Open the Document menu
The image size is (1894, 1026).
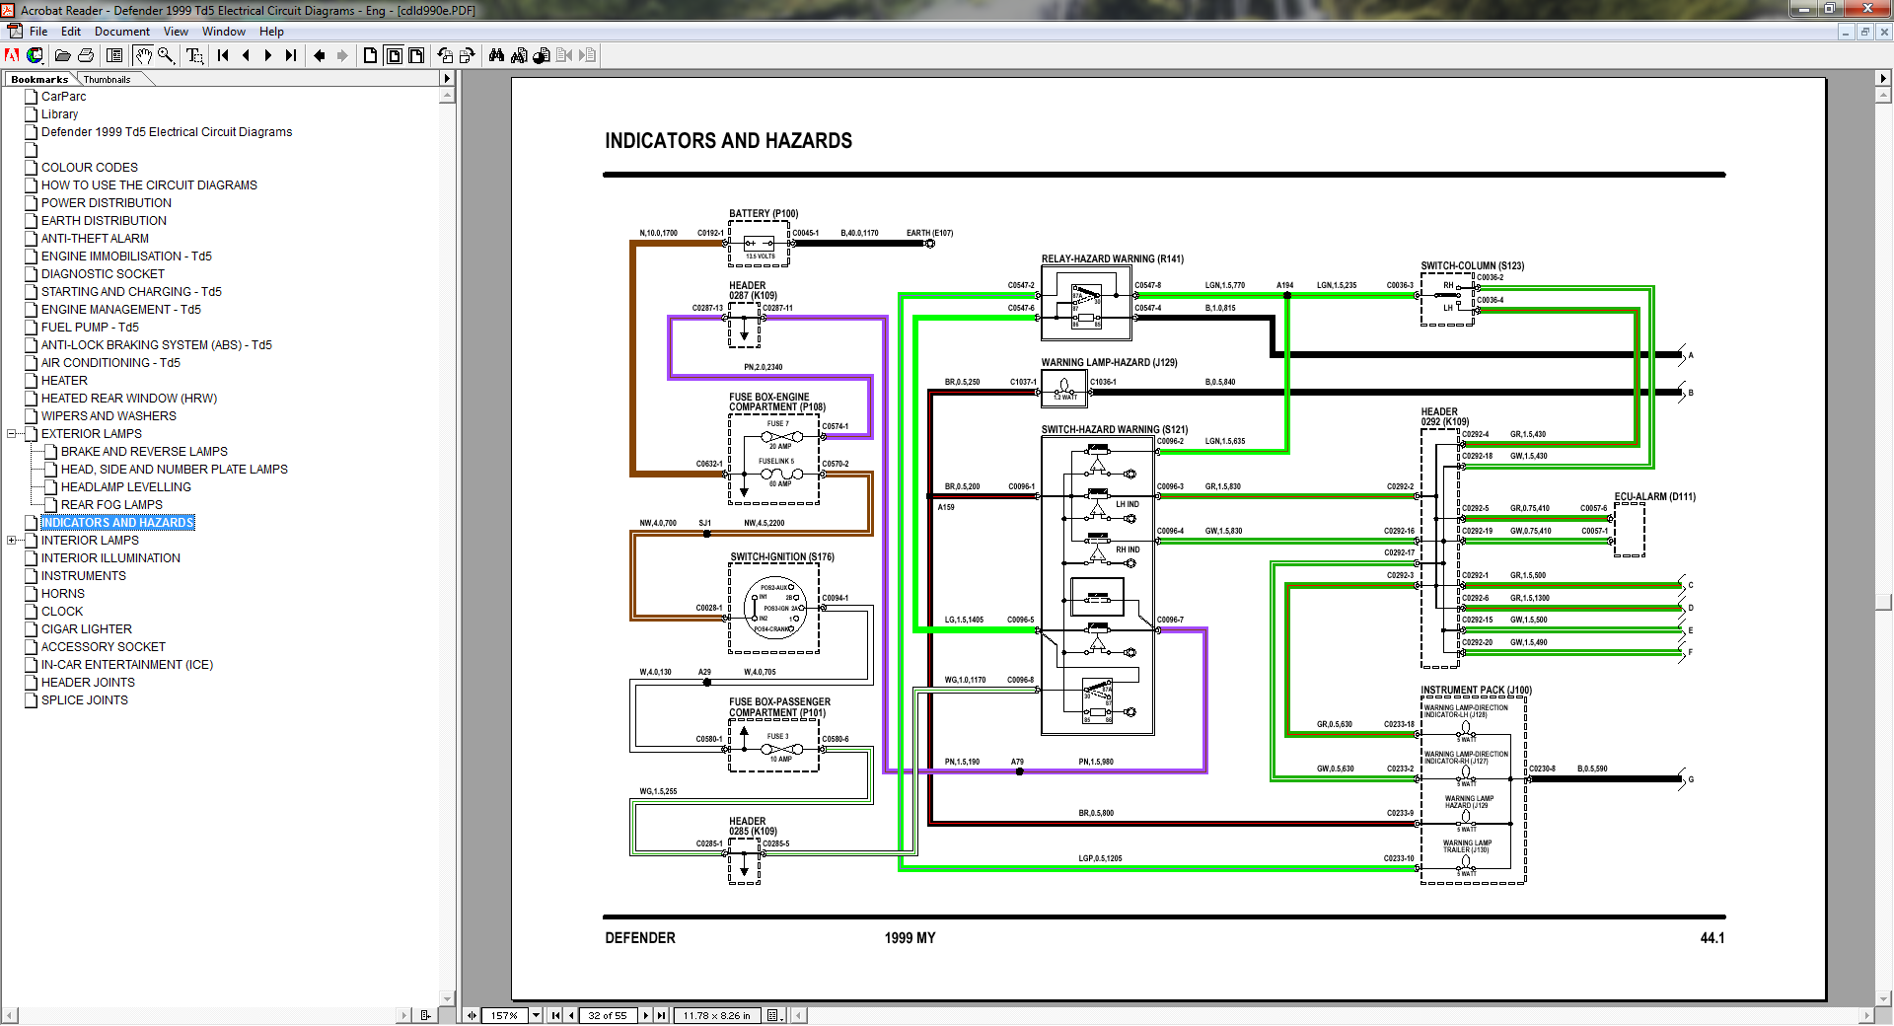point(122,32)
